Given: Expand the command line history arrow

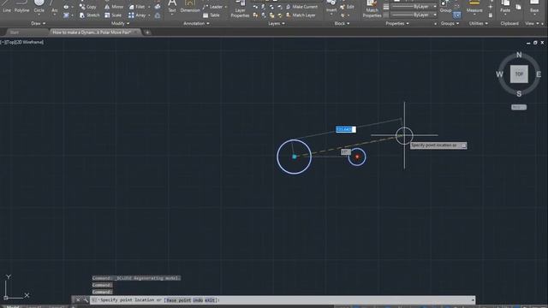Looking at the screenshot, I should [x=473, y=300].
